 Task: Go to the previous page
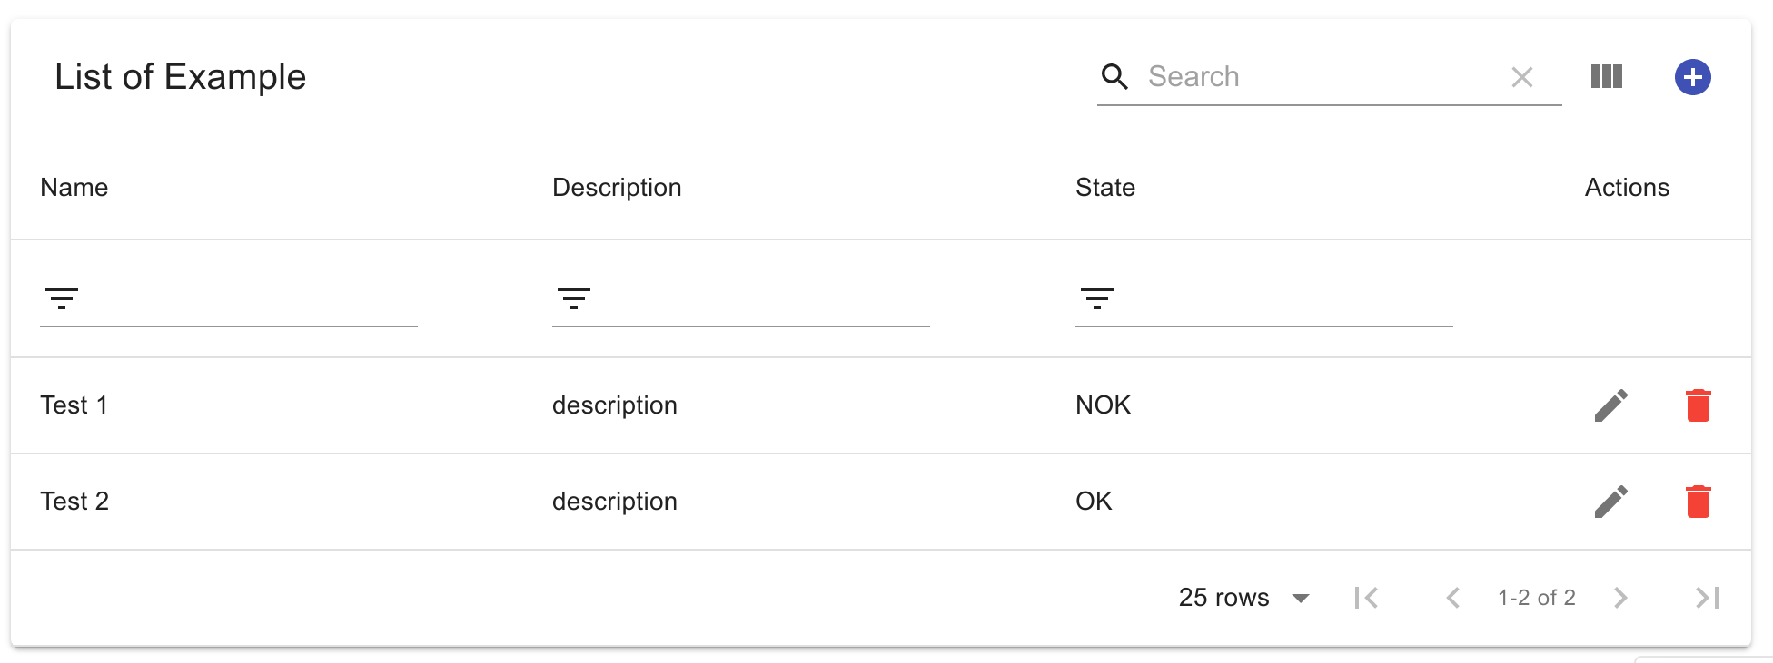click(1453, 598)
